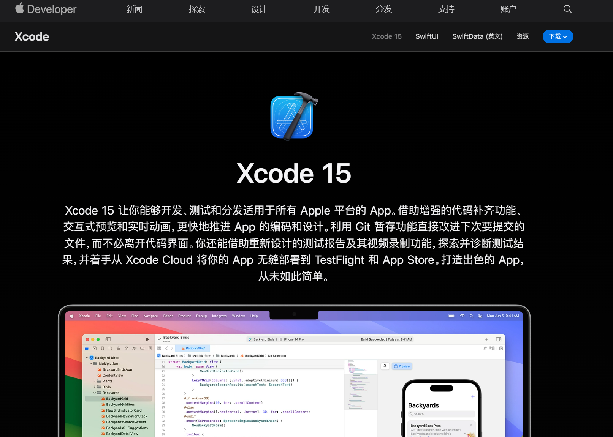The image size is (613, 437).
Task: Open 支持 in the top navigation
Action: [x=446, y=9]
